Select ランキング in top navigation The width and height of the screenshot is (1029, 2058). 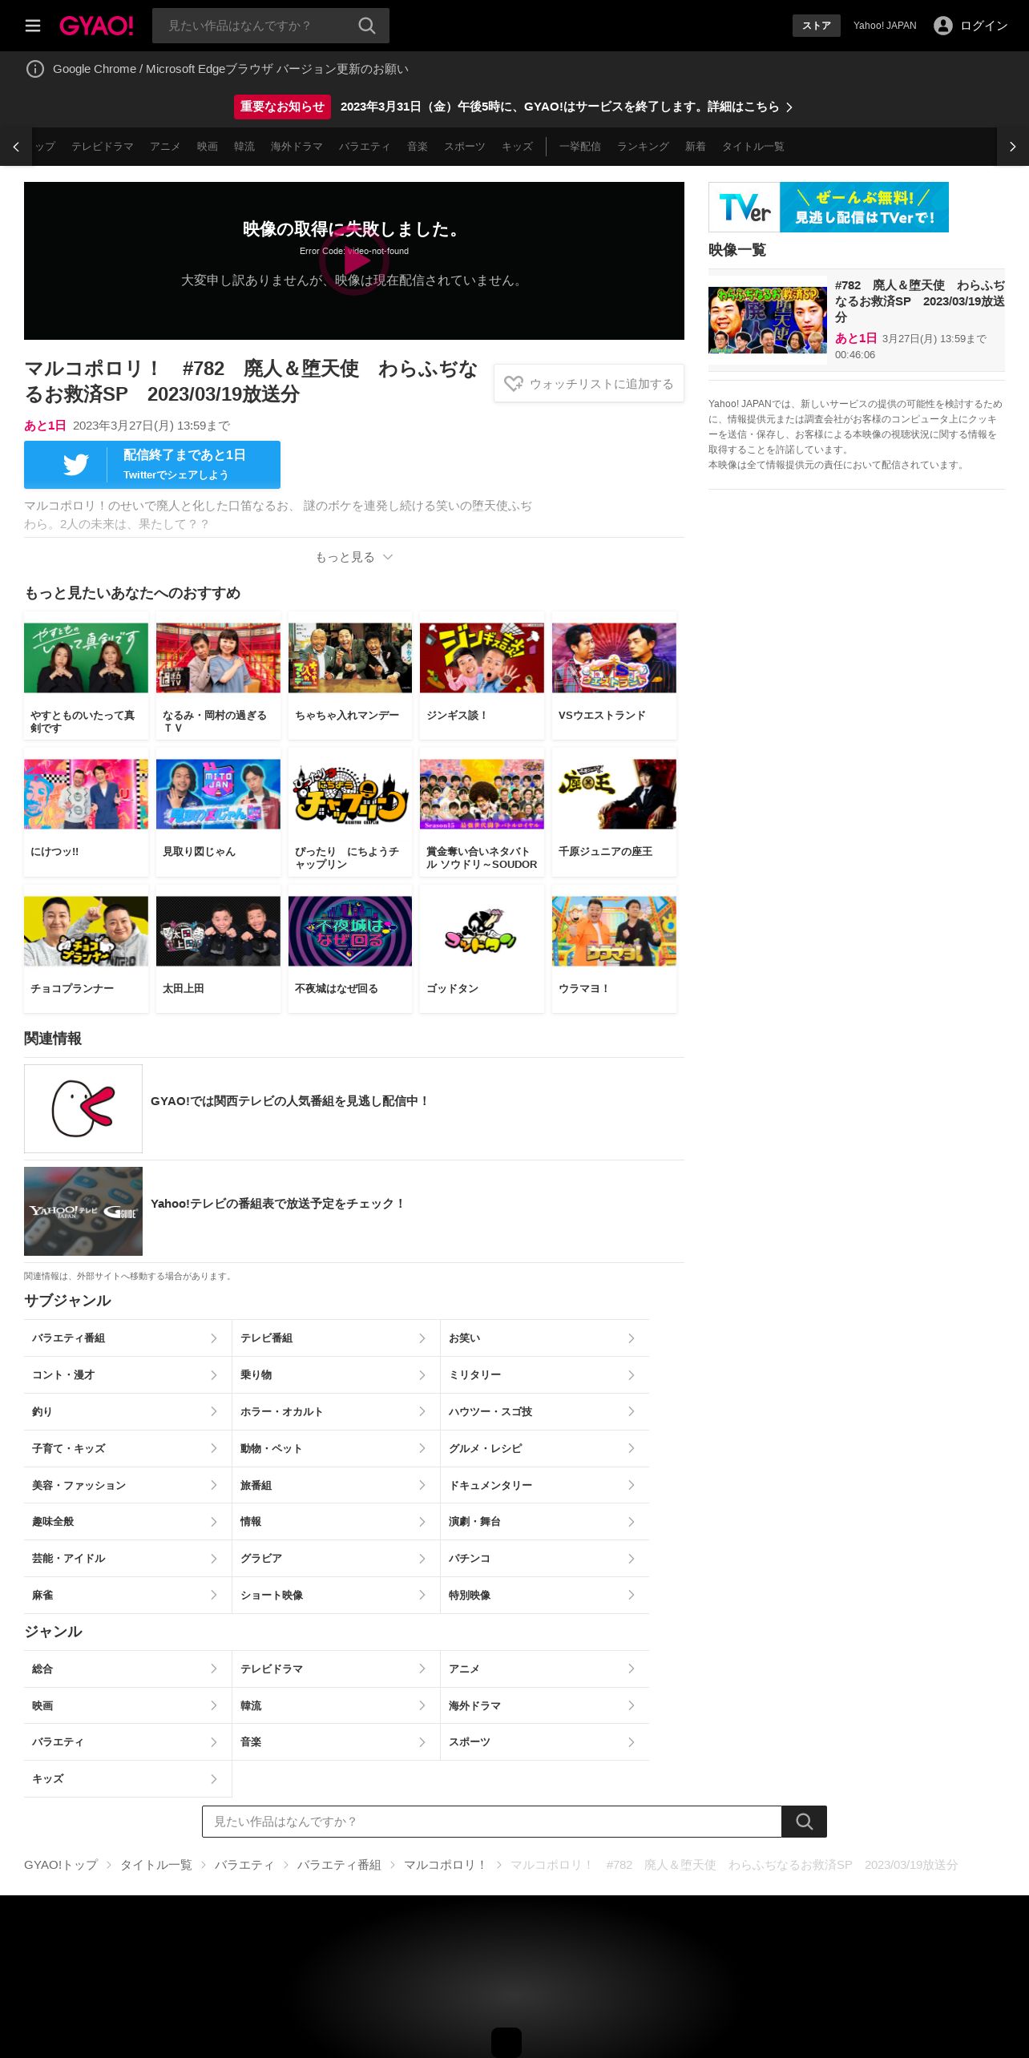point(643,147)
